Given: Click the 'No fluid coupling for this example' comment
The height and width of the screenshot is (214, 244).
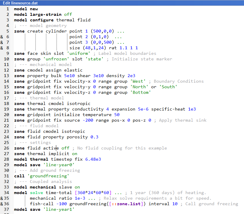Looking at the screenshot, I should coord(122,148).
